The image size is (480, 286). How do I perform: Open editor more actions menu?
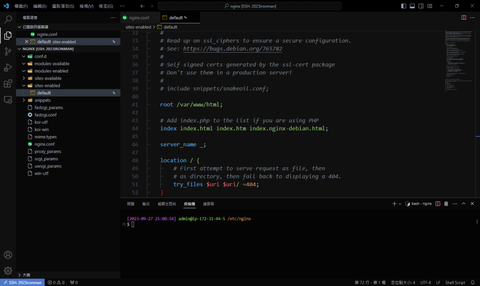pyautogui.click(x=472, y=17)
